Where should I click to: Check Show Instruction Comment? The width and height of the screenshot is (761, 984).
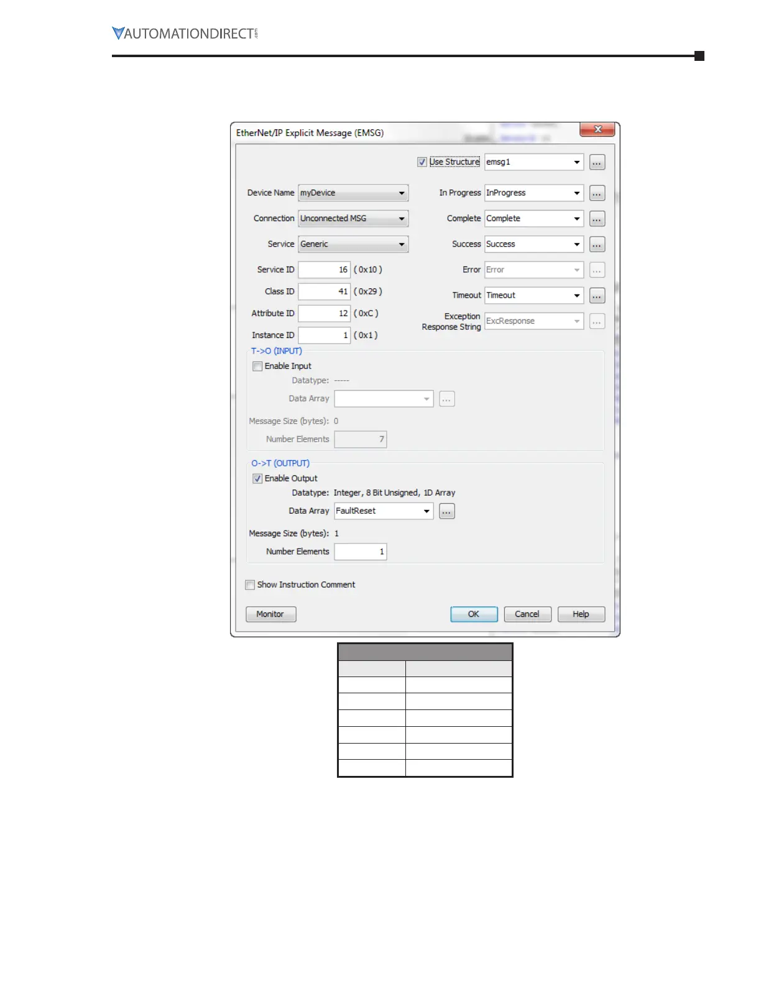pos(250,585)
